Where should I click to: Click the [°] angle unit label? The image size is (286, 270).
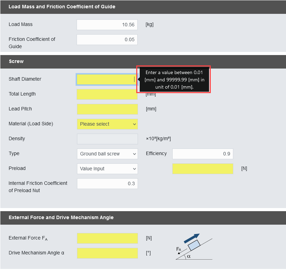coord(148,253)
